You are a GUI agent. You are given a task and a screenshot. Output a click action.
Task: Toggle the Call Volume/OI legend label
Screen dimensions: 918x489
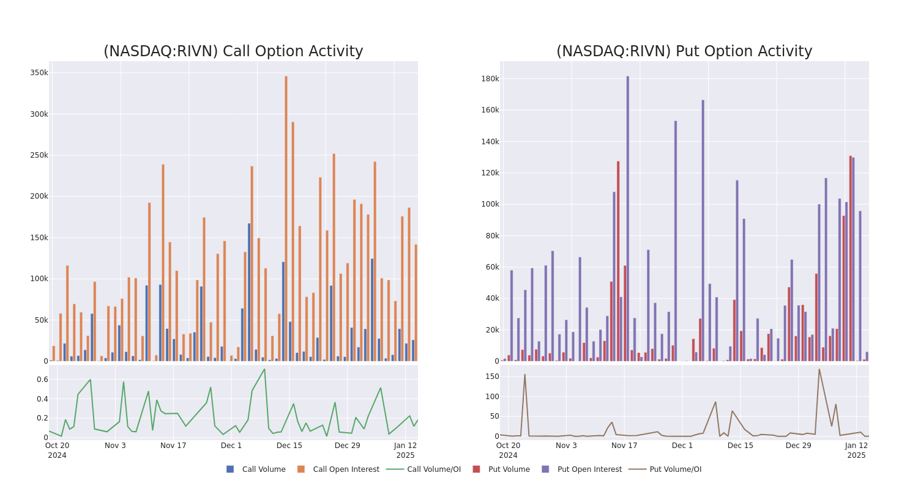[x=434, y=469]
